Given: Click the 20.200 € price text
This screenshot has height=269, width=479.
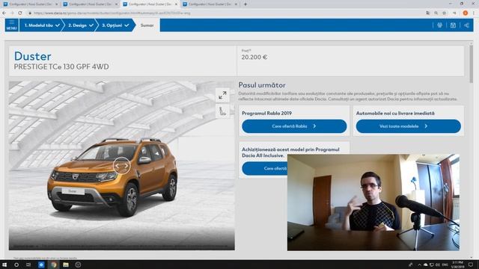Looking at the screenshot, I should pos(254,57).
